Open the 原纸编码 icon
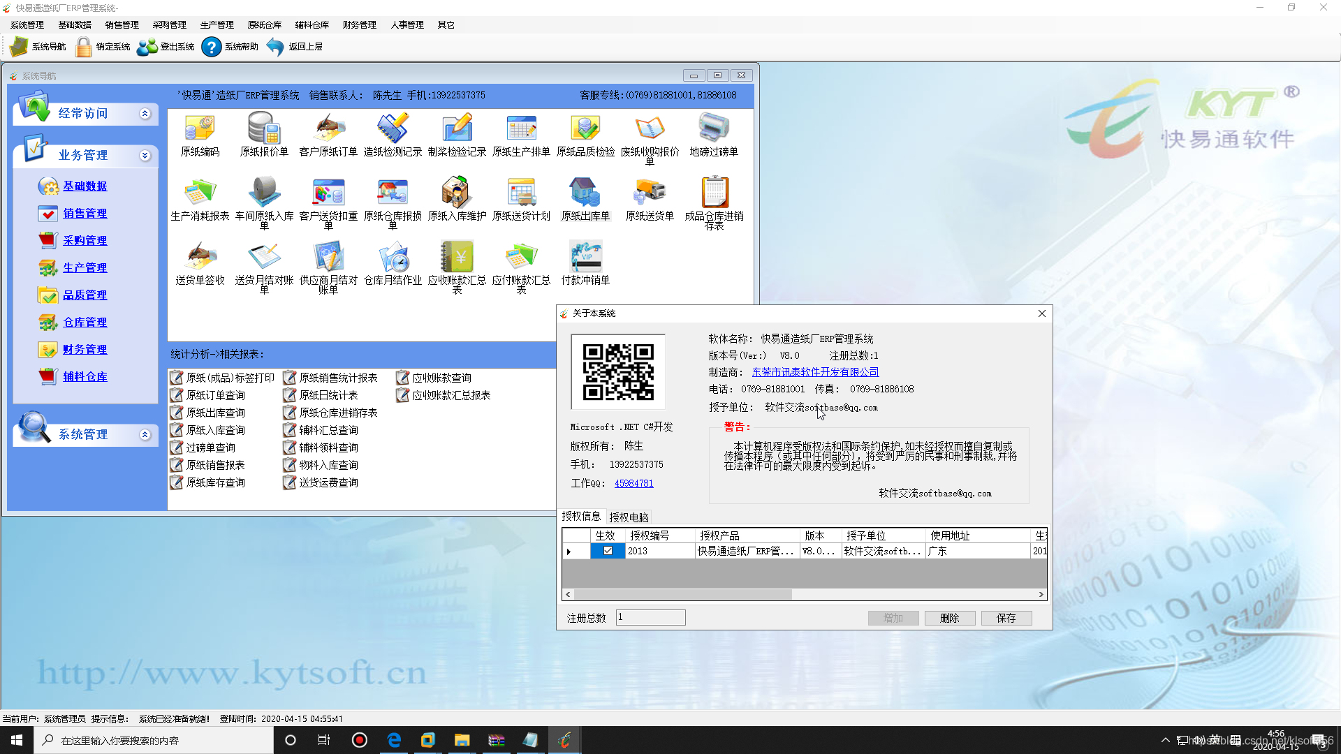 pos(200,128)
